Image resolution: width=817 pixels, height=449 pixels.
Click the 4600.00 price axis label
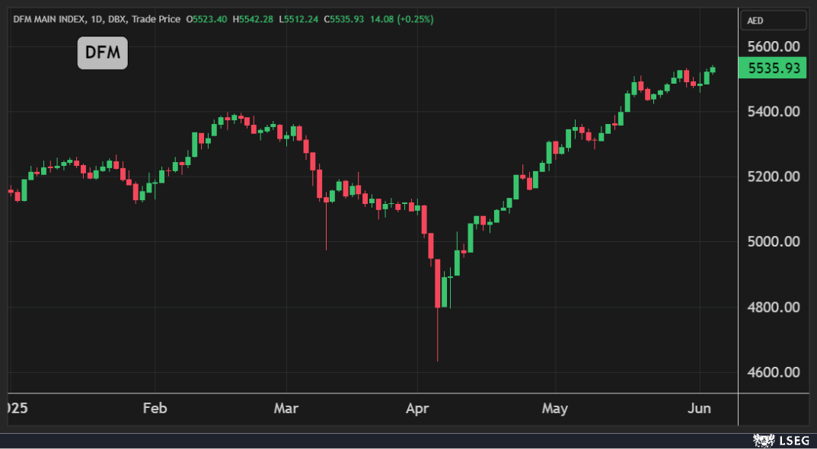coord(774,372)
